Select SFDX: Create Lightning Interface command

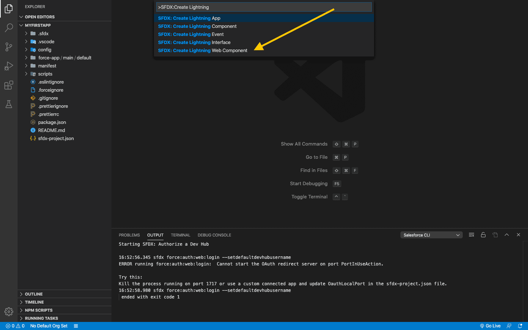coord(264,42)
